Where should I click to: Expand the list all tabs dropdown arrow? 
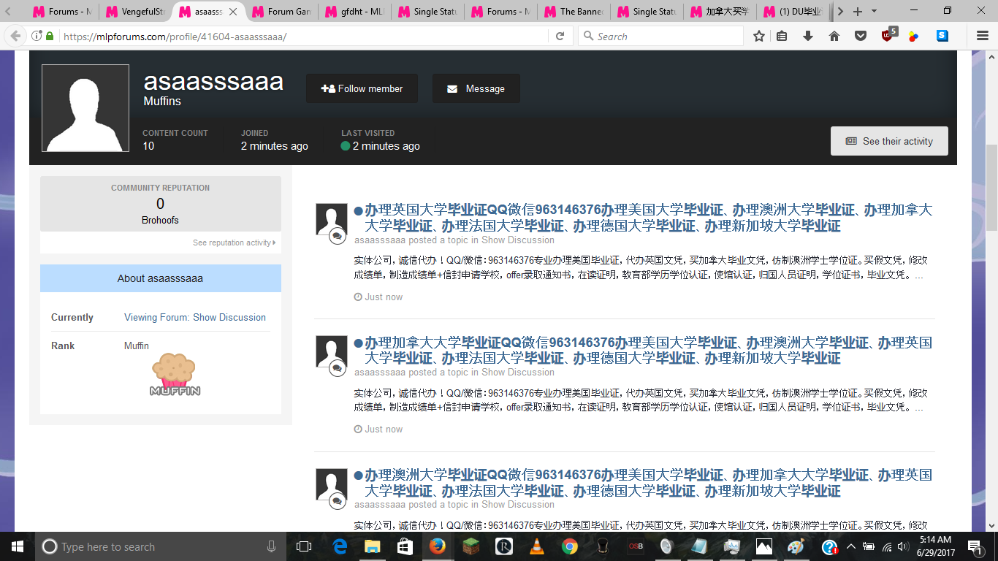click(x=874, y=12)
